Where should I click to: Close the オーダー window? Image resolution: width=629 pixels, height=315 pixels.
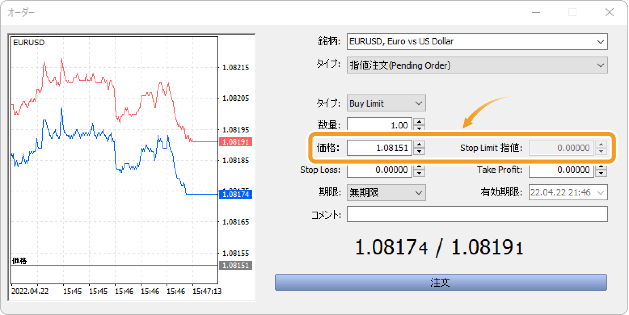pyautogui.click(x=610, y=12)
